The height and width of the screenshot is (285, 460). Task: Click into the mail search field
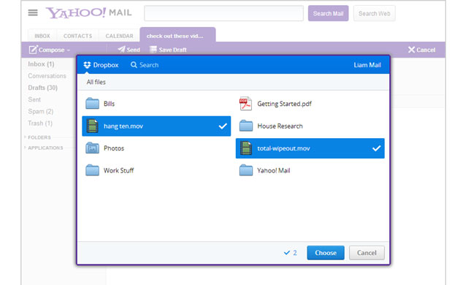[224, 13]
